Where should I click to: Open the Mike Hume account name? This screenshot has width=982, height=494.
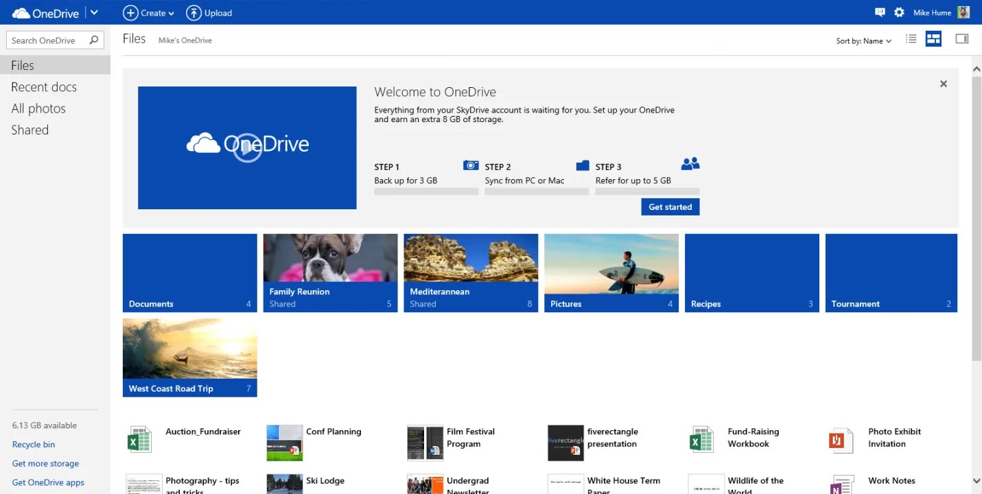coord(932,13)
